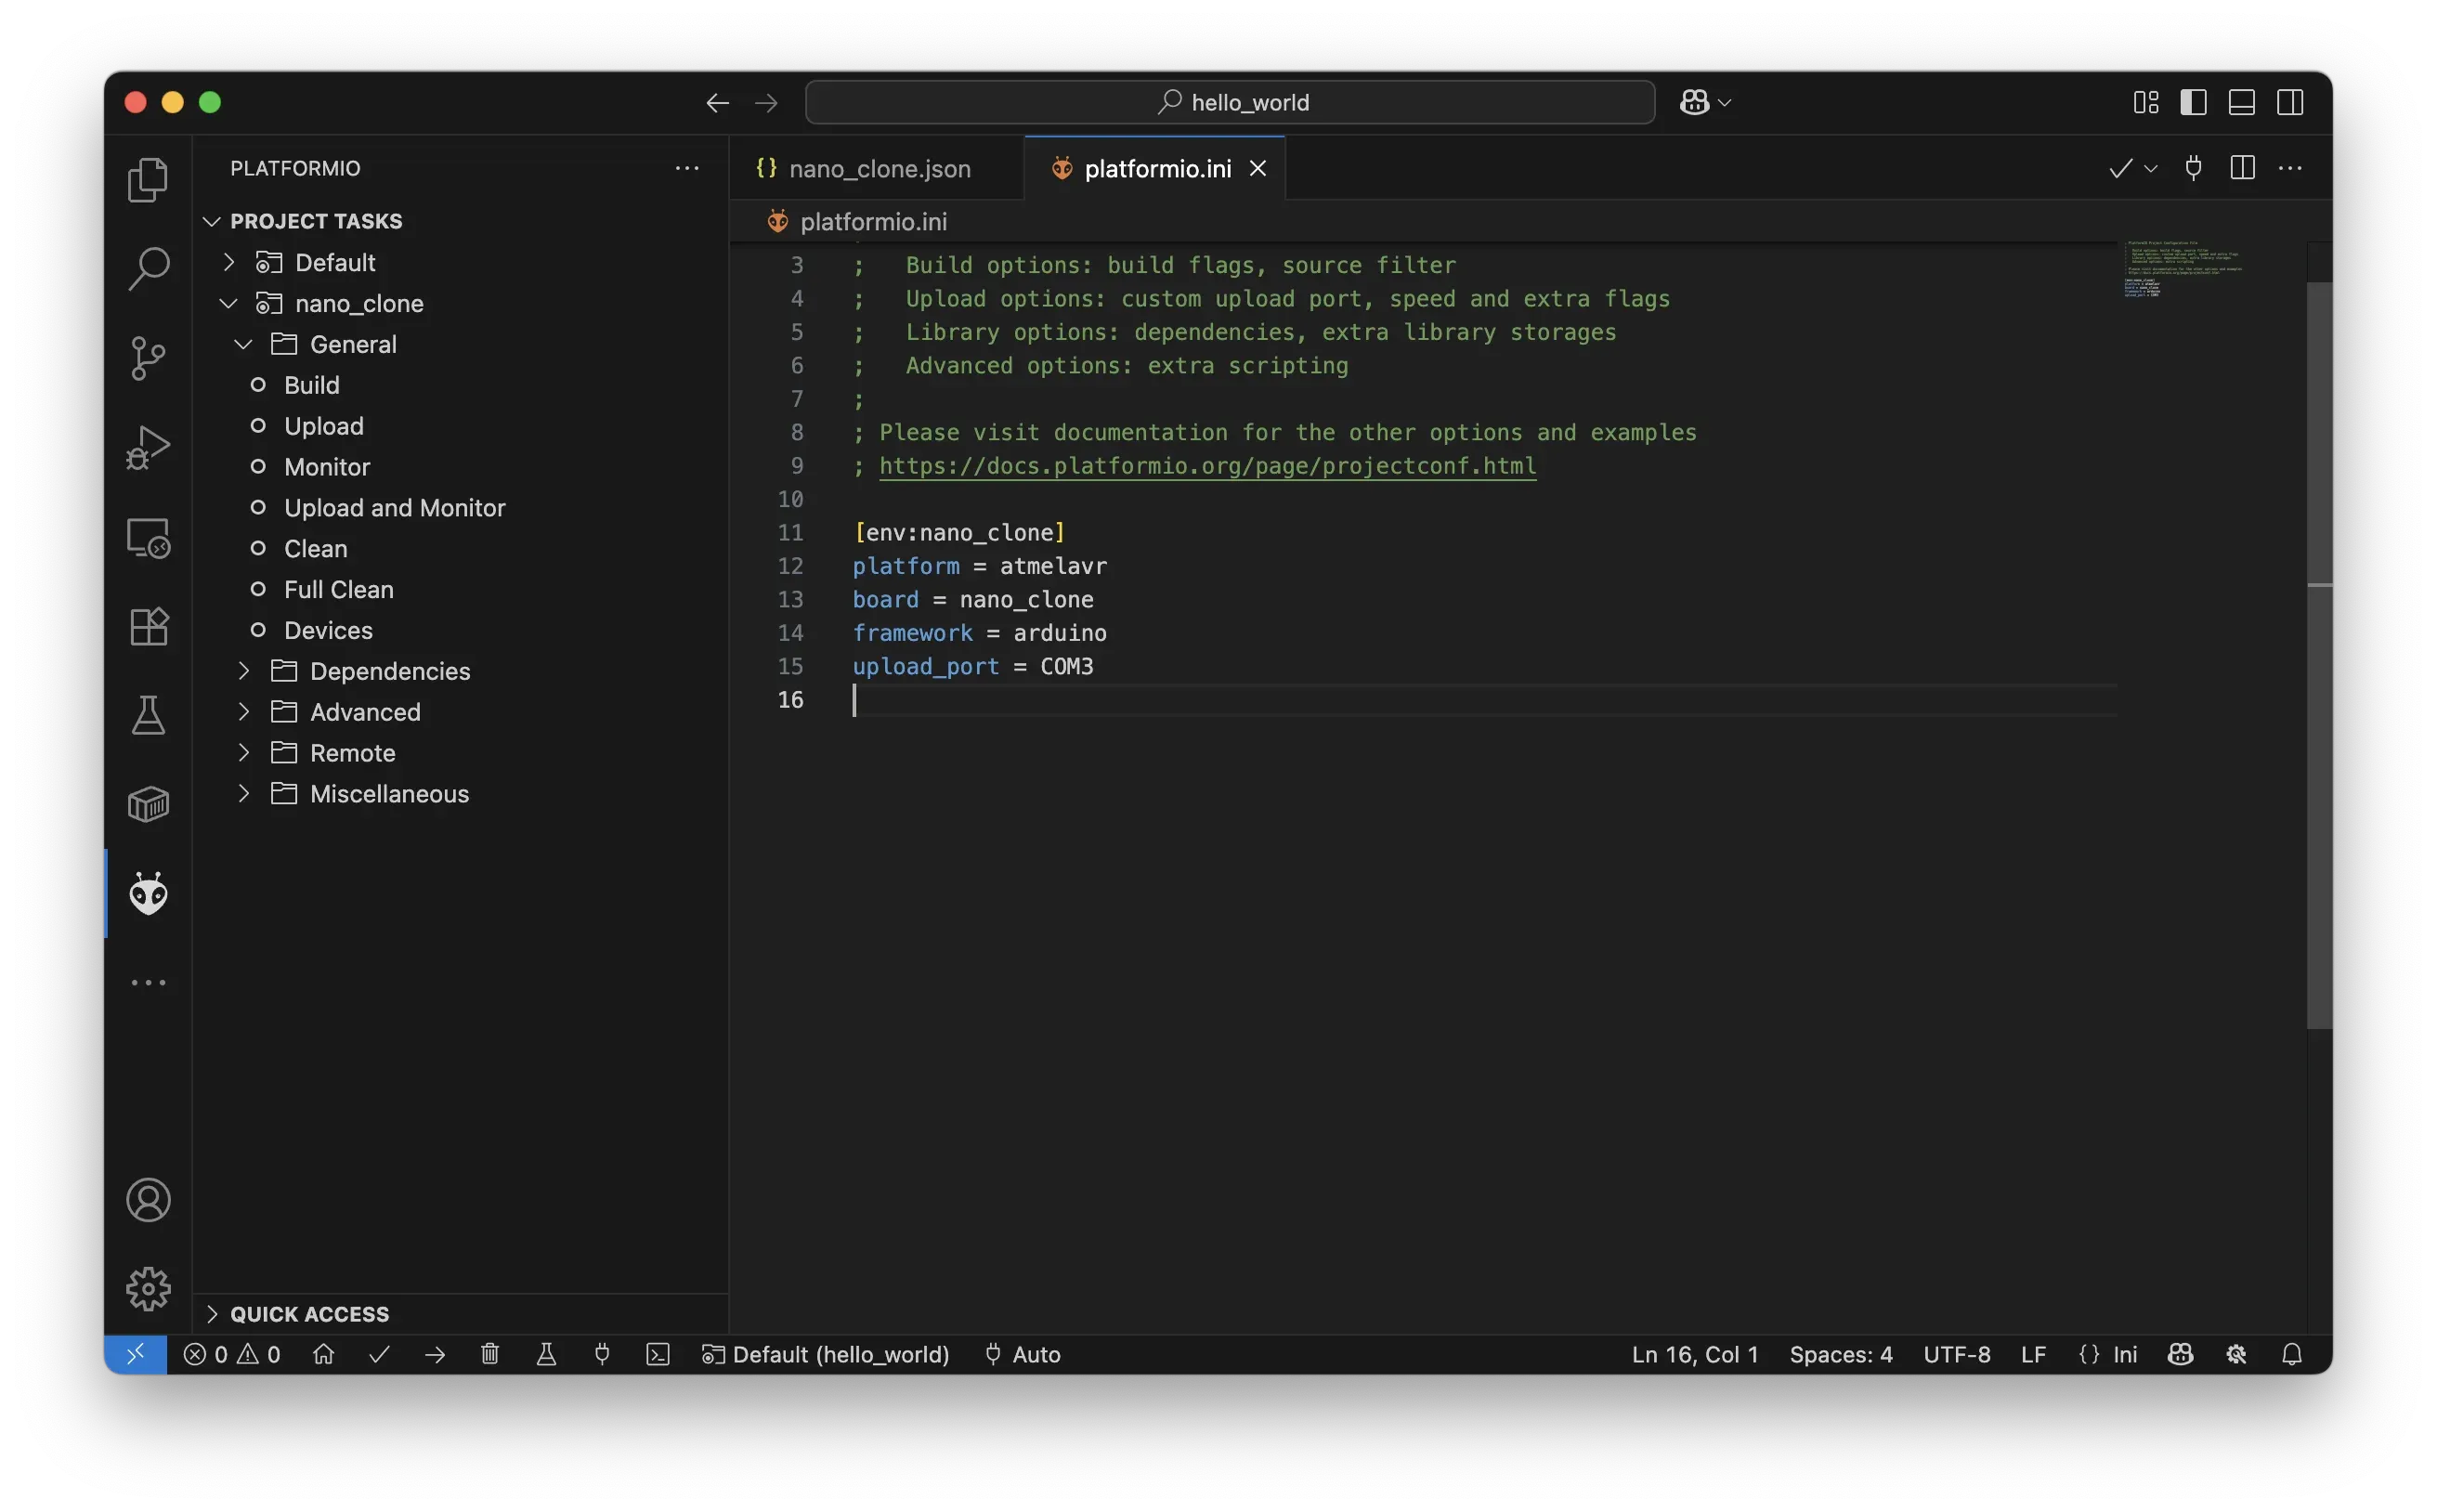
Task: Open the projectconf.html documentation link
Action: [1207, 466]
